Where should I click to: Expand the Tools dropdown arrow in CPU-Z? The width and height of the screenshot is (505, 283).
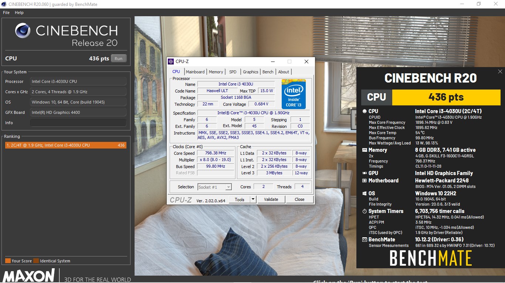pos(253,199)
